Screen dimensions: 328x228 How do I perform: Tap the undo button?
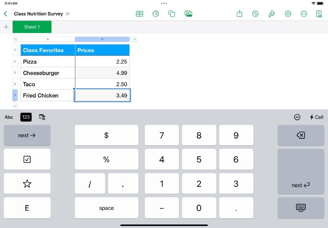tap(255, 14)
